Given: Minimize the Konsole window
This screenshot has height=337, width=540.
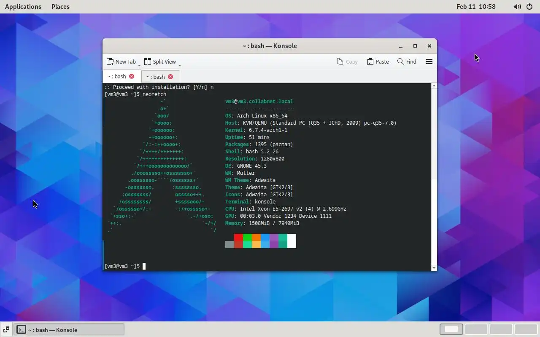Looking at the screenshot, I should (401, 46).
